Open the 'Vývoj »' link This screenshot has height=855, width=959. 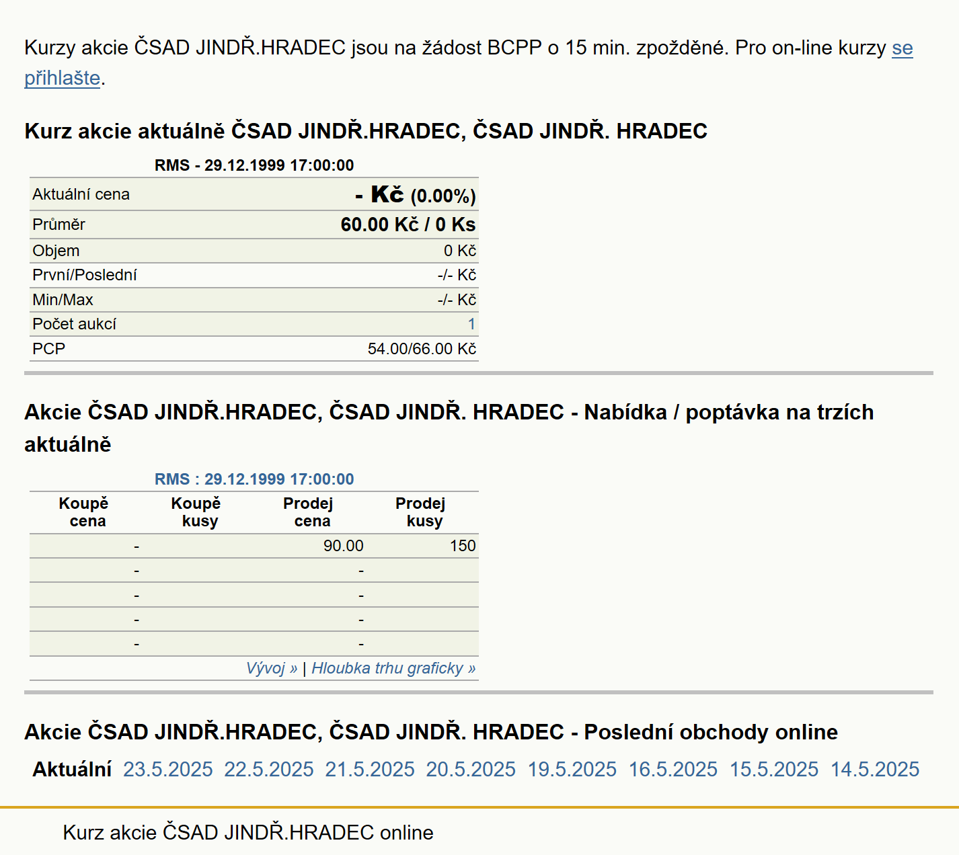coord(272,668)
